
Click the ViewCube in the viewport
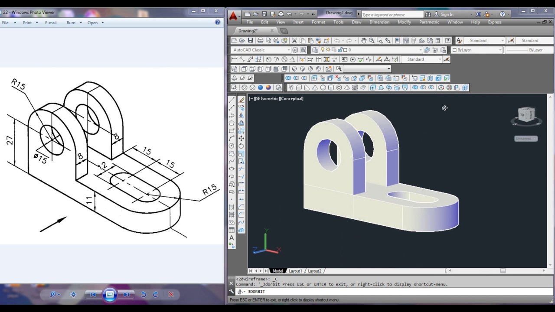tap(526, 115)
